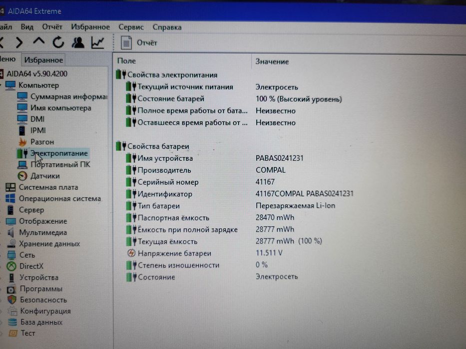This screenshot has height=349, width=466.
Task: Click the Напряжение батареи voltage icon
Action: point(131,253)
